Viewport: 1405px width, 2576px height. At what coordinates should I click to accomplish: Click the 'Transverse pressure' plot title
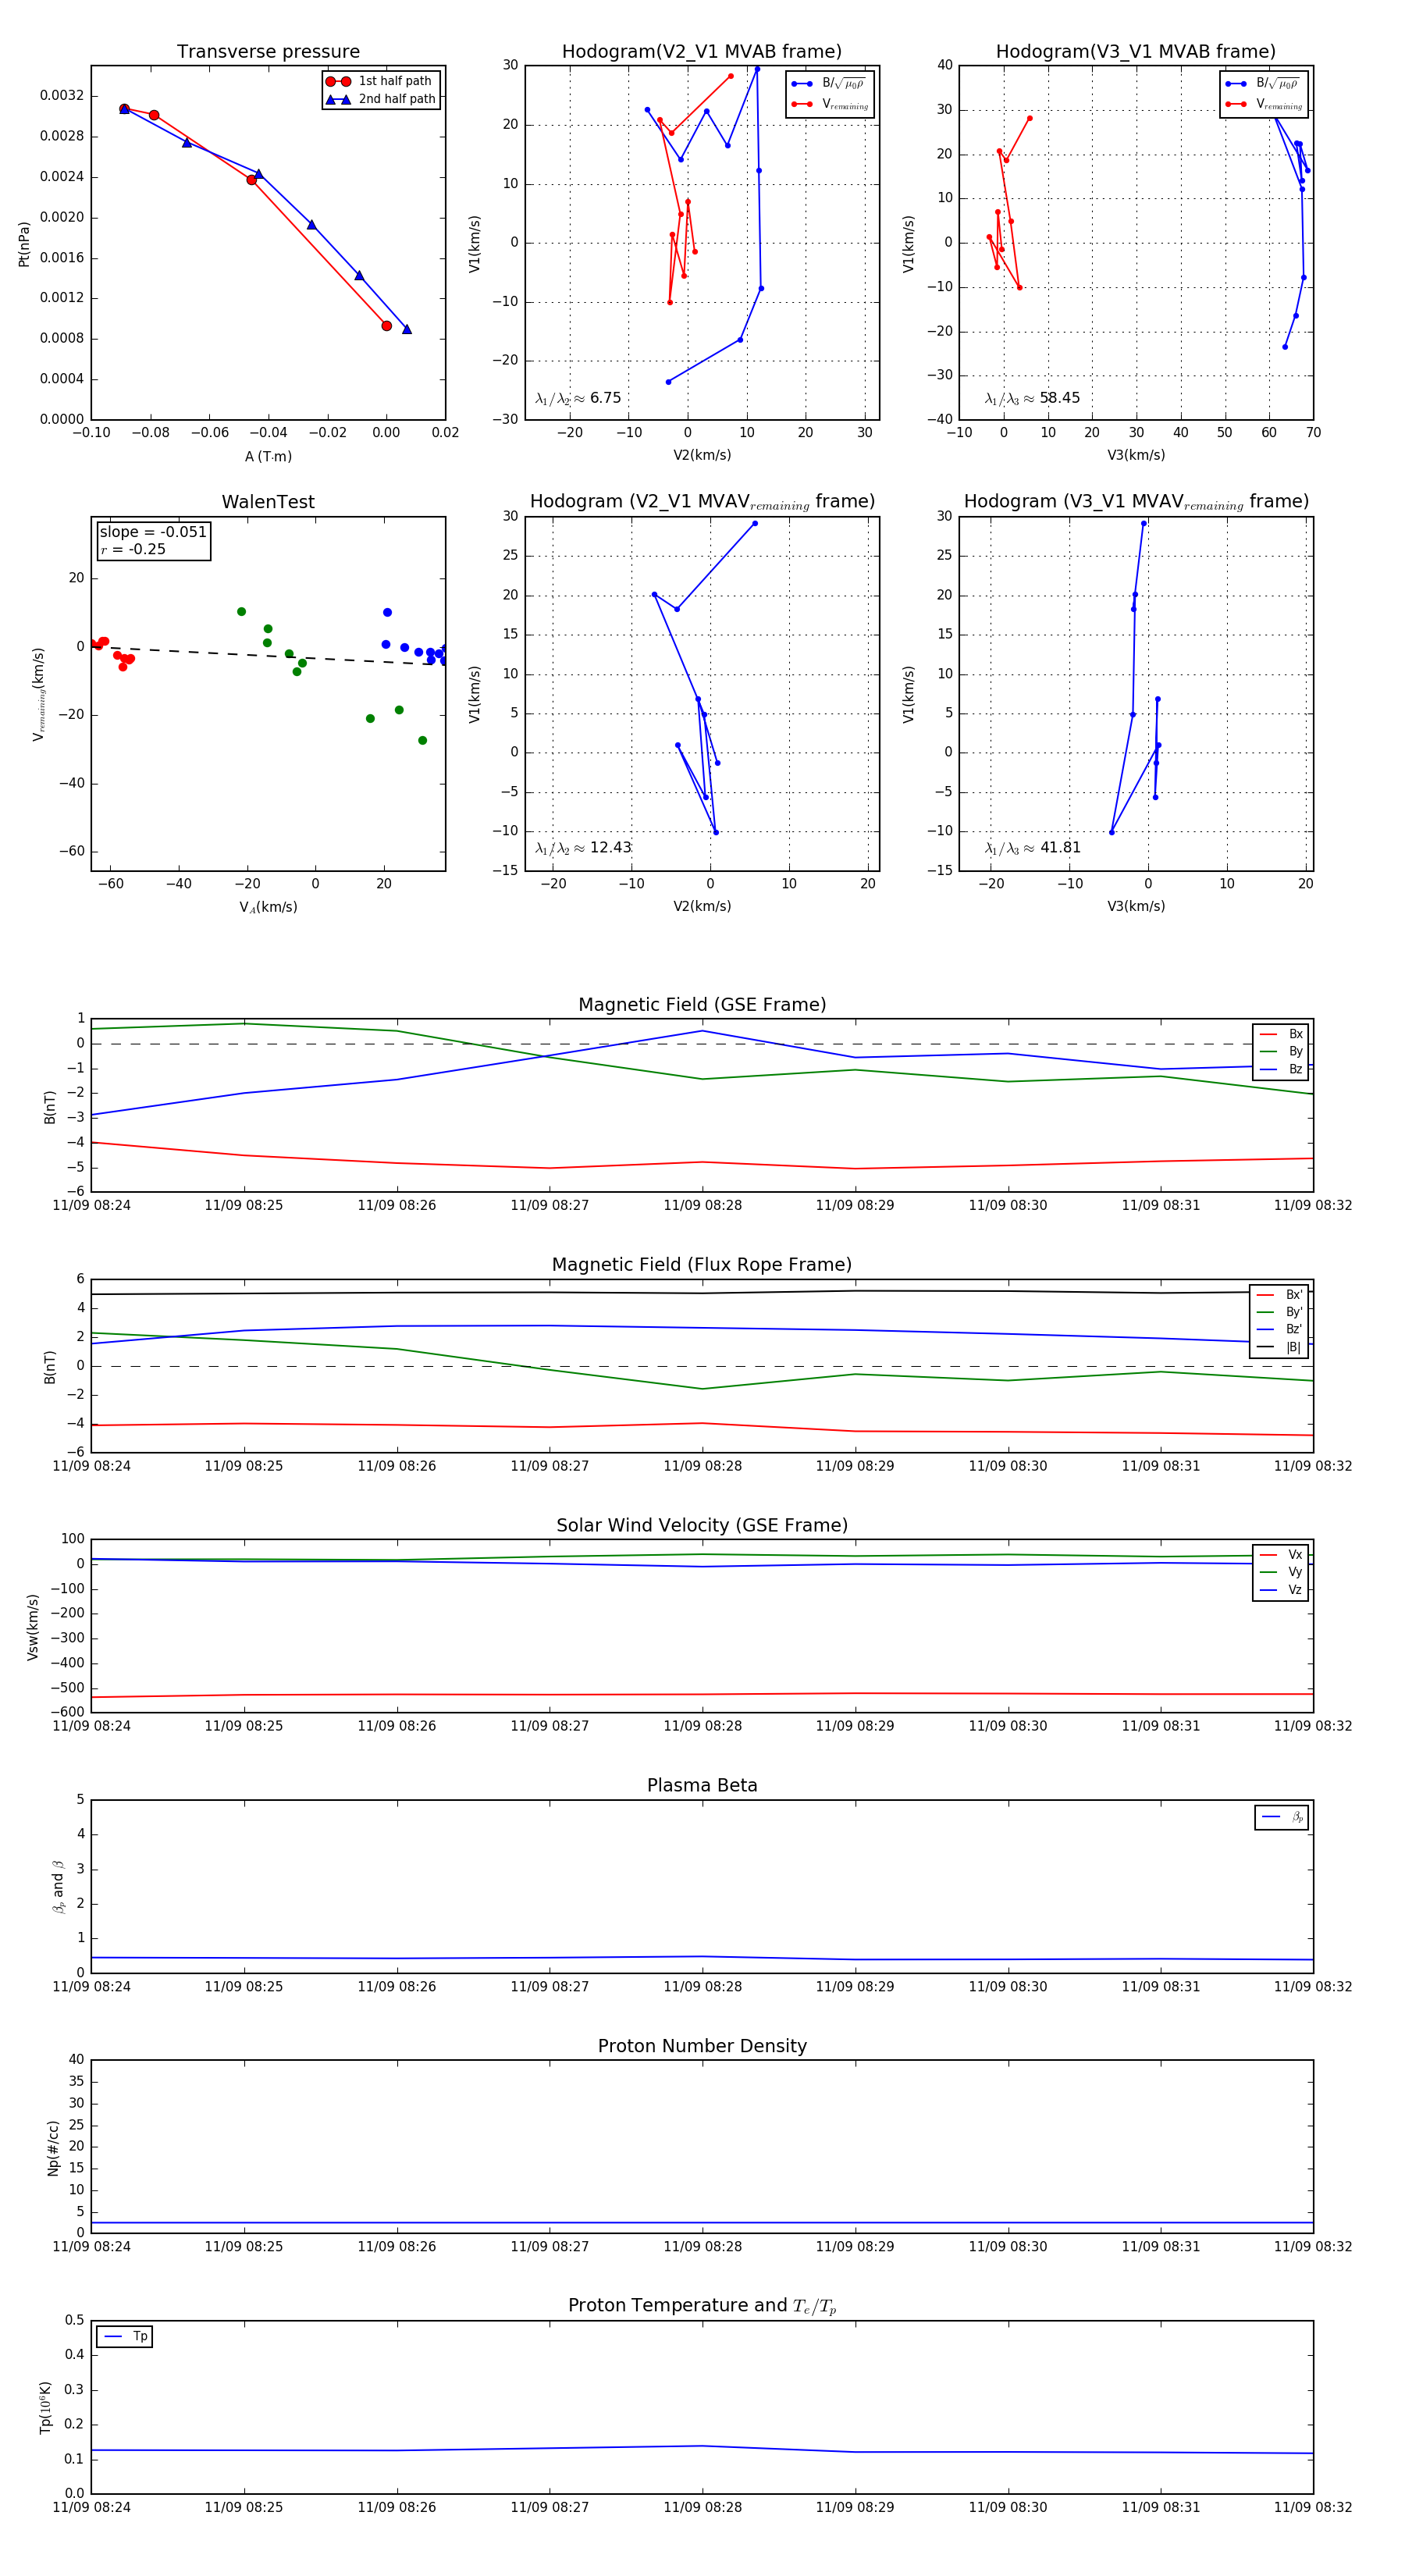click(x=268, y=52)
